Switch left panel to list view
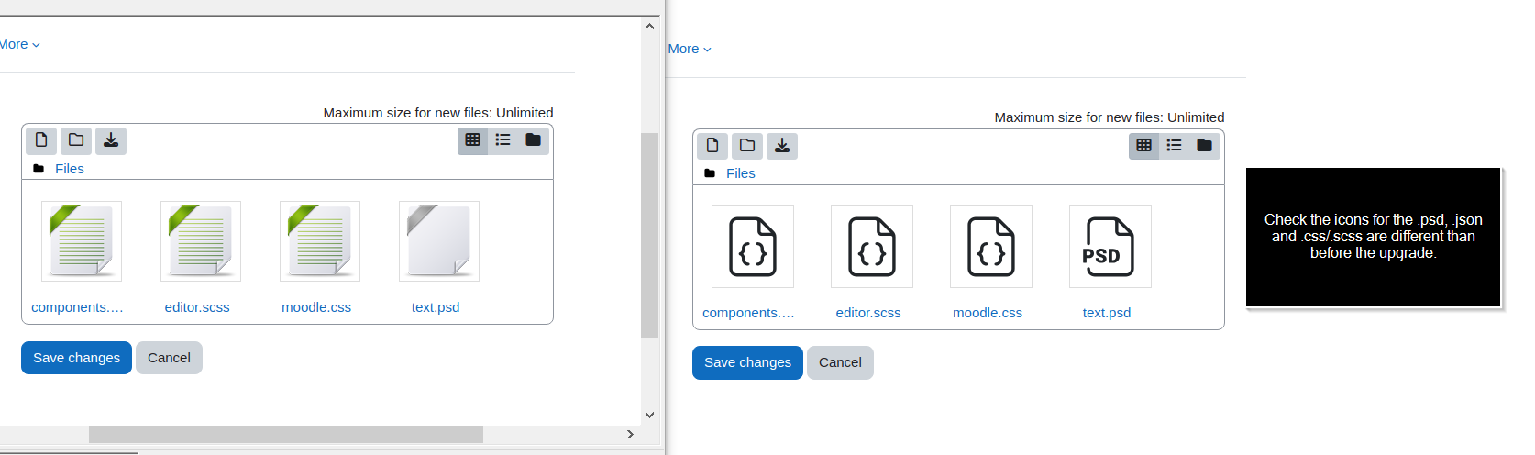 coord(503,140)
